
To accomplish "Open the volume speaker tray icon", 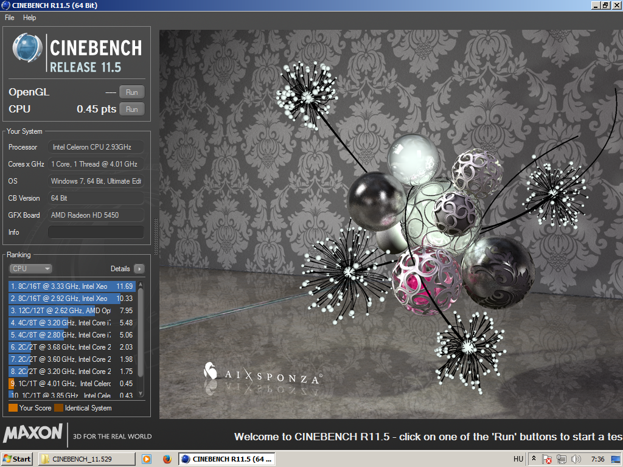I will click(x=576, y=459).
